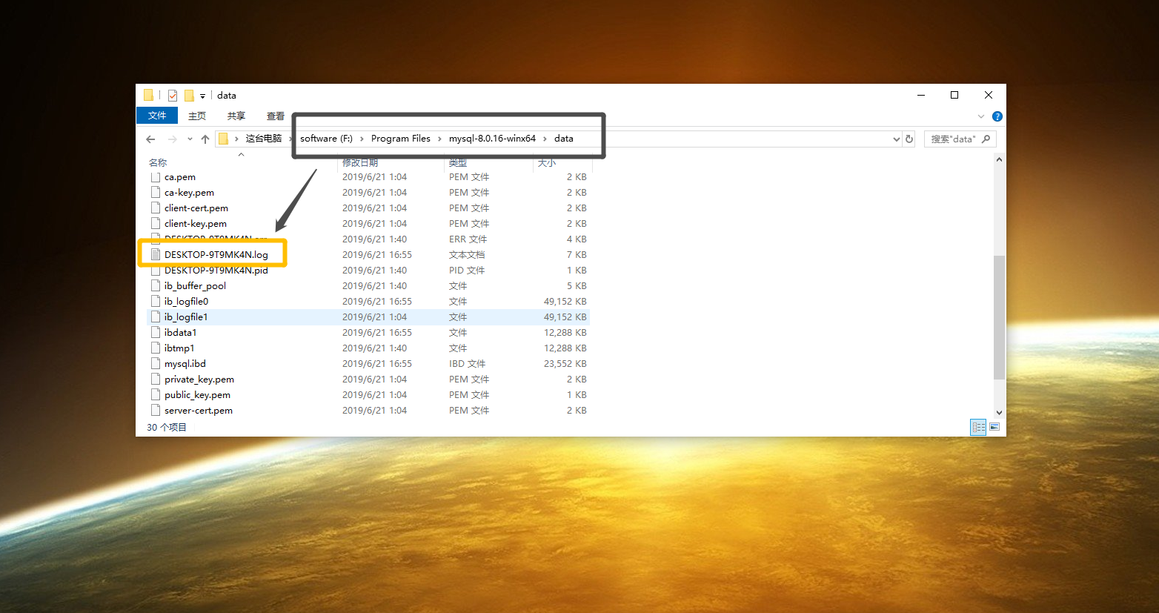The height and width of the screenshot is (613, 1159).
Task: Open the 文件 ribbon tab
Action: (x=157, y=116)
